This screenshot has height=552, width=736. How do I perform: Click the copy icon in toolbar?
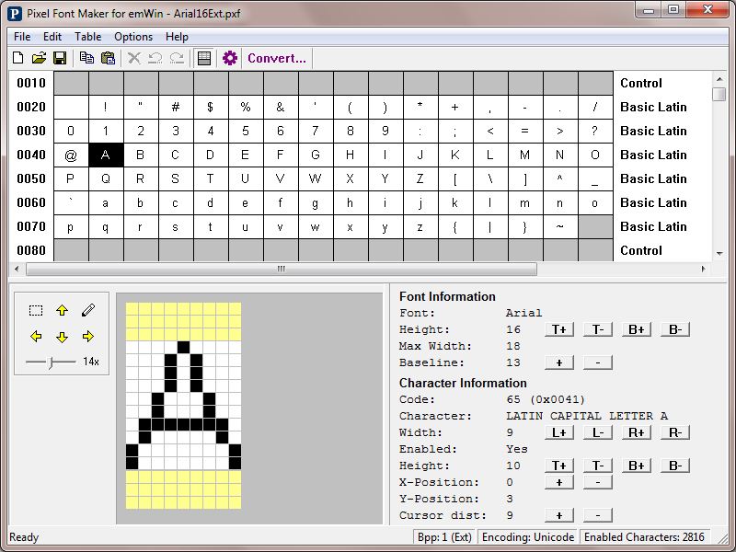86,58
